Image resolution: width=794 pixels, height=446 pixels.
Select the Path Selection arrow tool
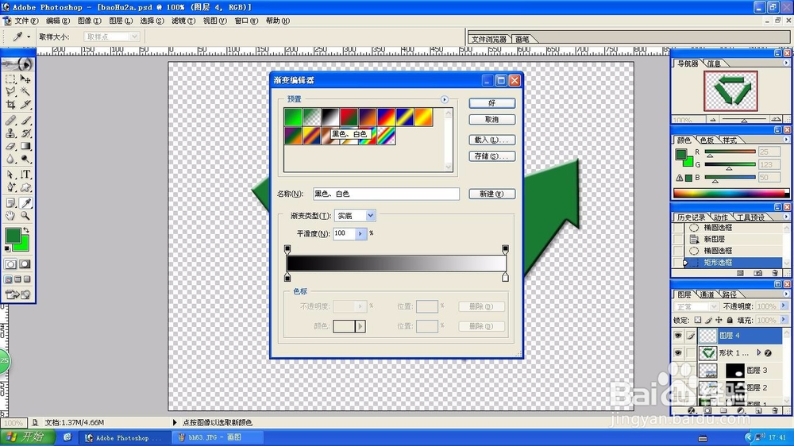point(10,174)
